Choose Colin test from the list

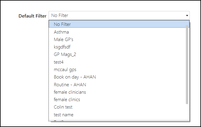pos(63,107)
